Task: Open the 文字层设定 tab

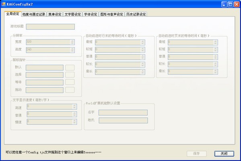Action: pyautogui.click(x=73, y=14)
